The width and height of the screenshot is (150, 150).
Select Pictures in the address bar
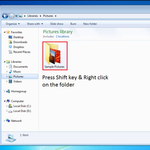(48, 16)
